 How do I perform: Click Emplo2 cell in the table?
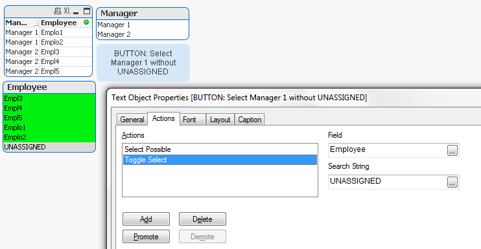pos(66,42)
